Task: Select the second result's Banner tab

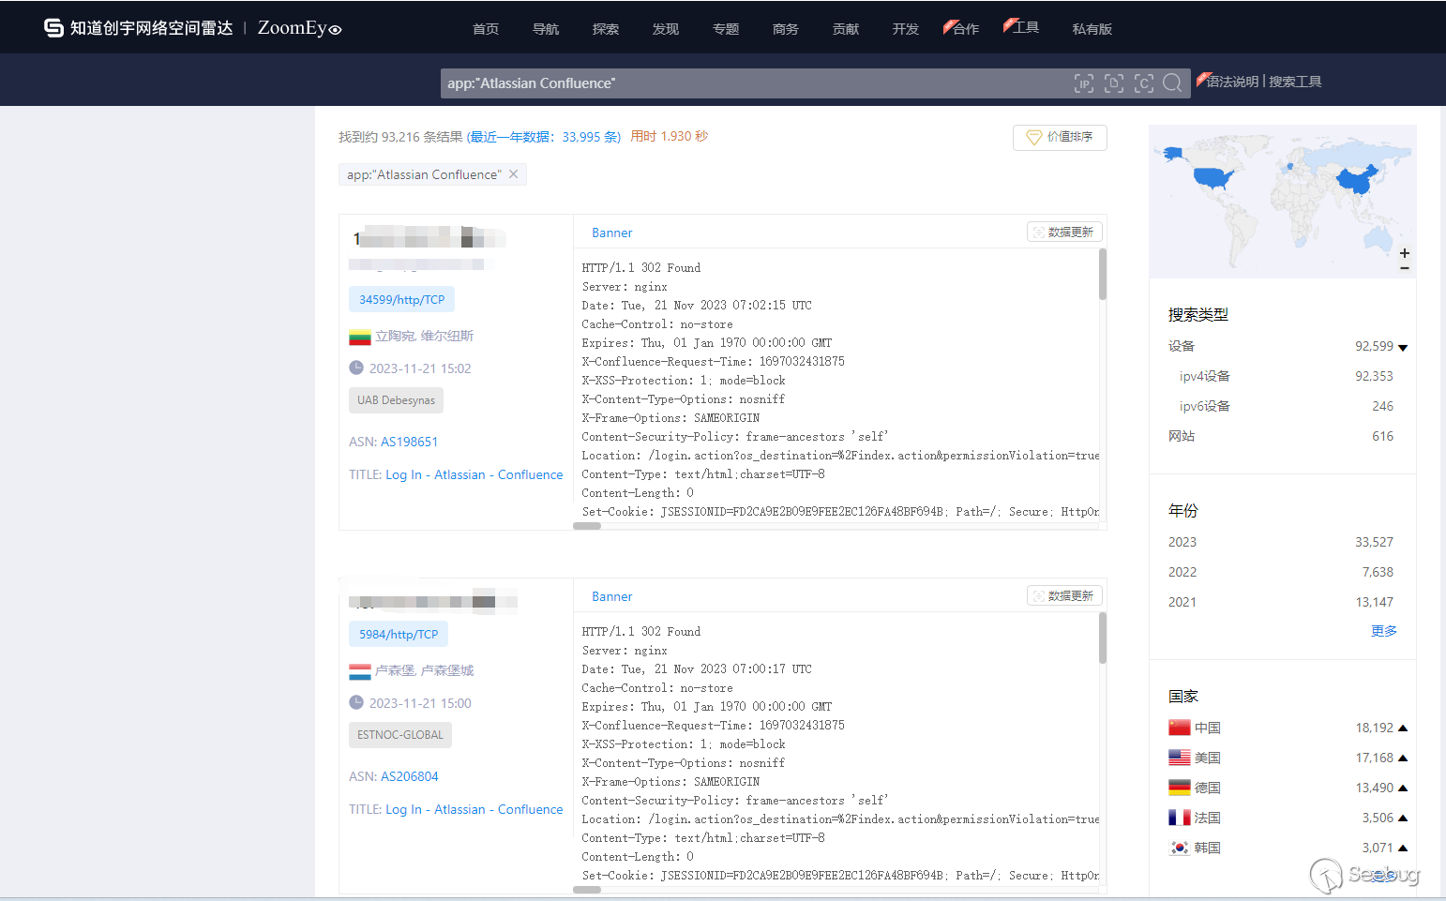Action: point(612,596)
